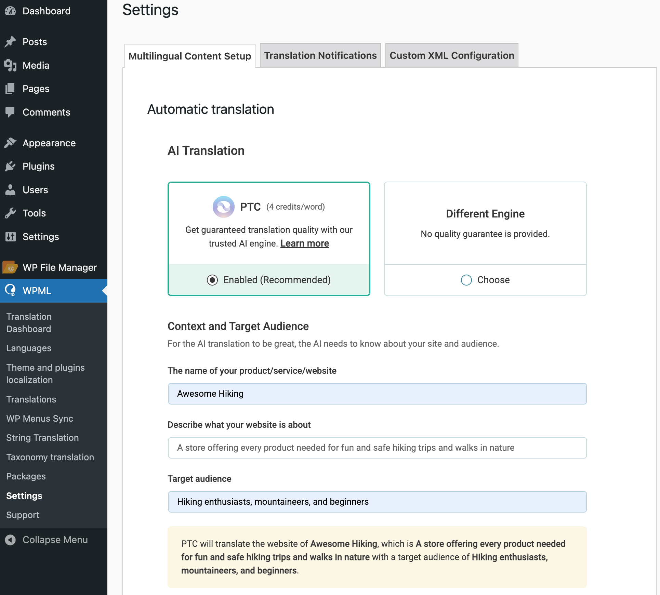Open the Support submenu link
The height and width of the screenshot is (595, 660).
click(x=23, y=515)
